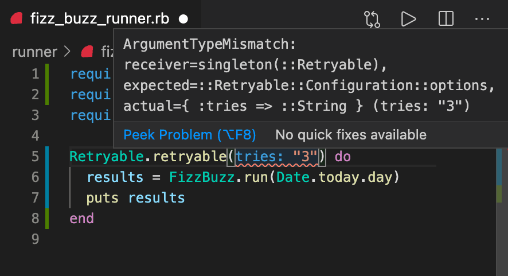Click the underlined tries: "3" argument
508x276 pixels.
277,157
